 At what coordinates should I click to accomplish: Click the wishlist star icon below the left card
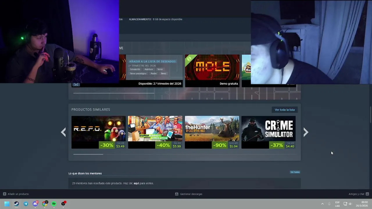(x=76, y=84)
